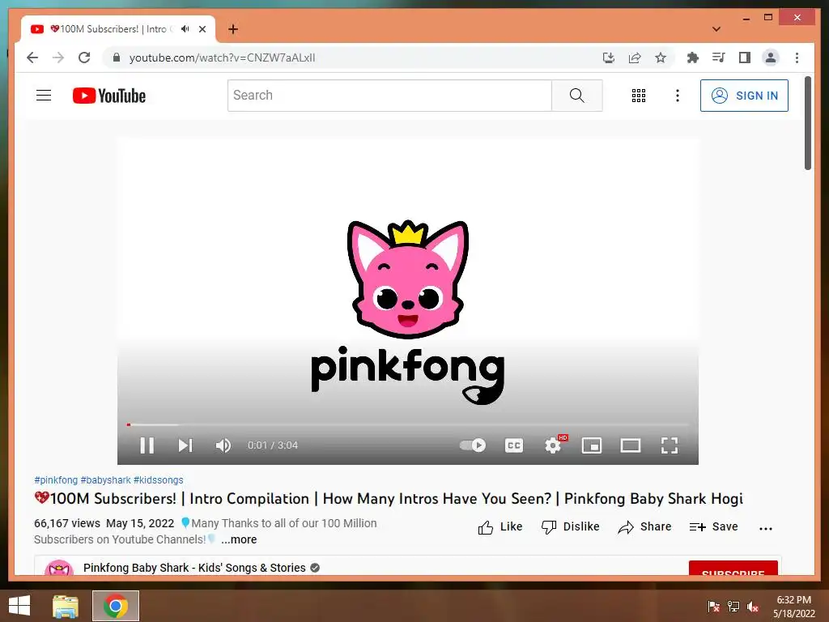Click the video title text
The height and width of the screenshot is (622, 829).
click(389, 499)
